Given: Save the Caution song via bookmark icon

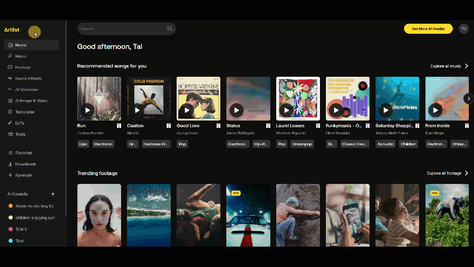Looking at the screenshot, I should [x=168, y=126].
